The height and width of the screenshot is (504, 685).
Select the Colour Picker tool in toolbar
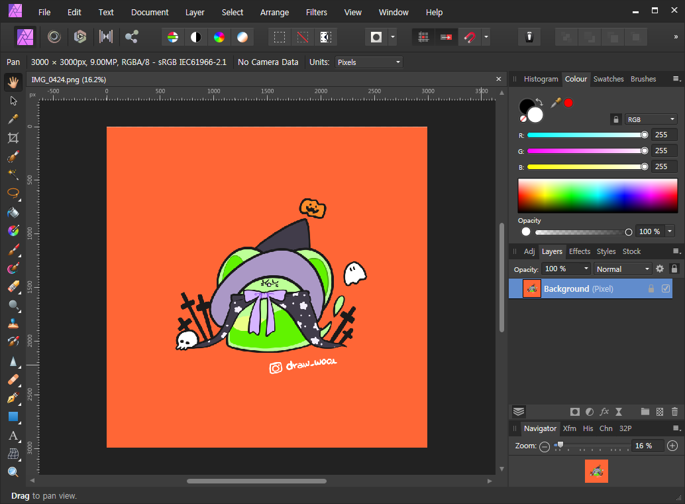(x=13, y=119)
